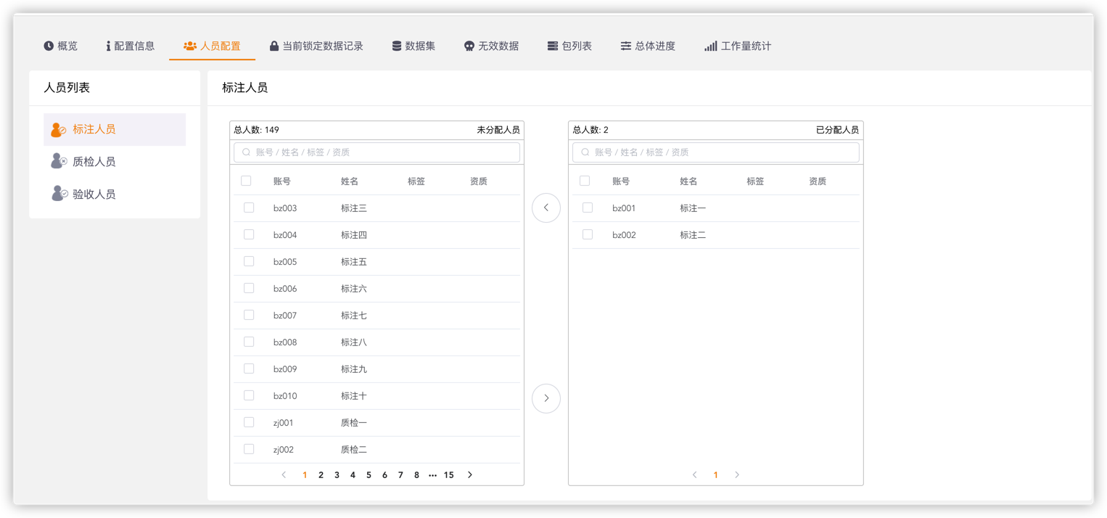Click the bar chart icon beside 工作量统计
This screenshot has height=518, width=1107.
click(711, 46)
